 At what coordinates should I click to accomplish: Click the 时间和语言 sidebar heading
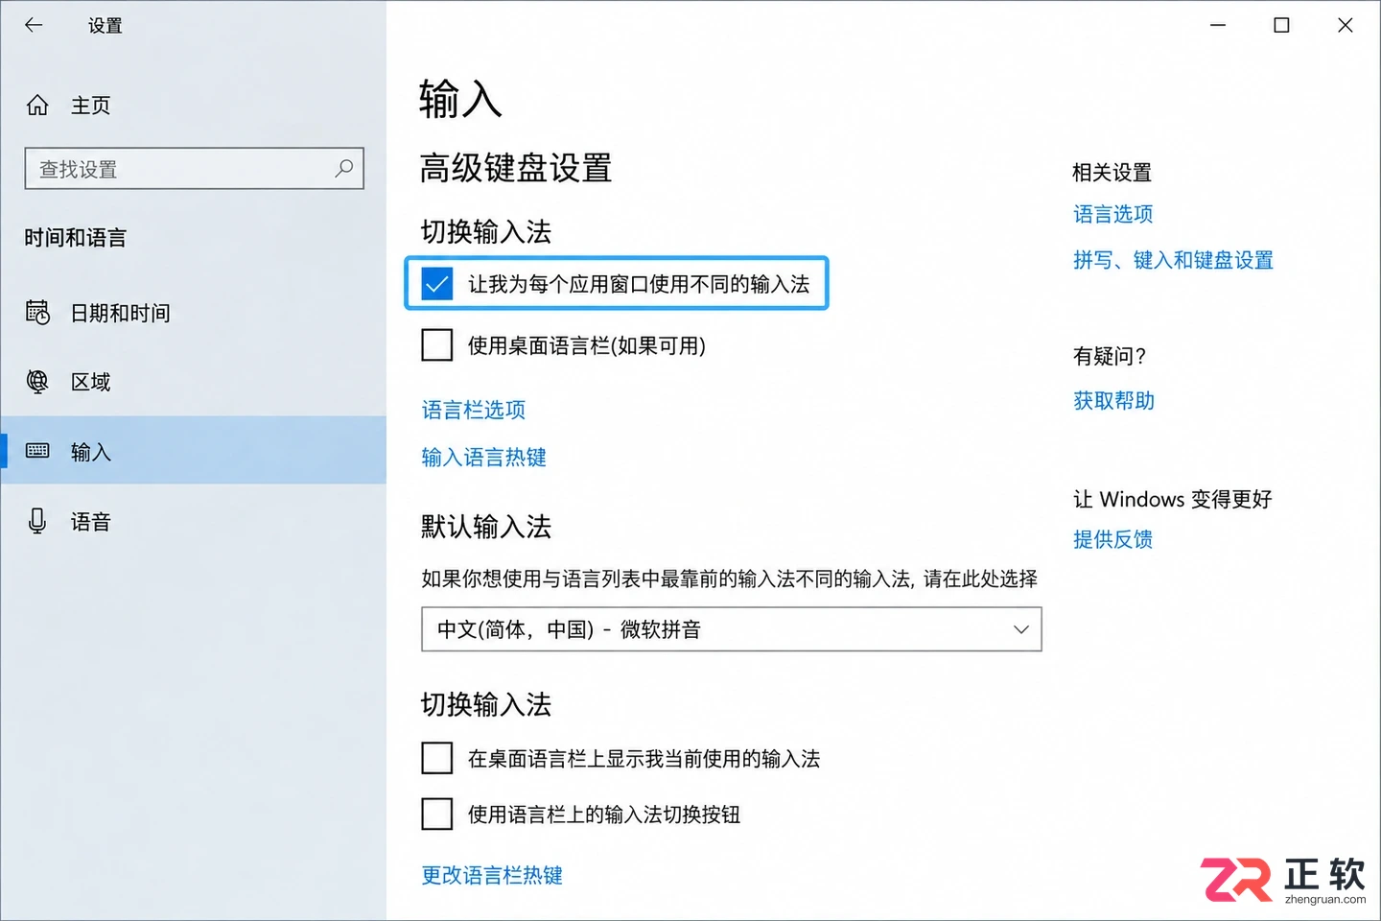pos(76,238)
